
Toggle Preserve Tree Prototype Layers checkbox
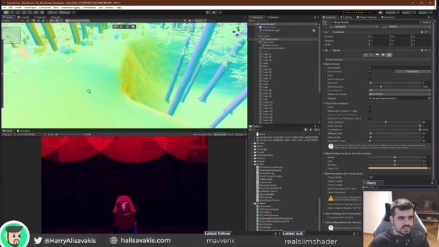370,119
